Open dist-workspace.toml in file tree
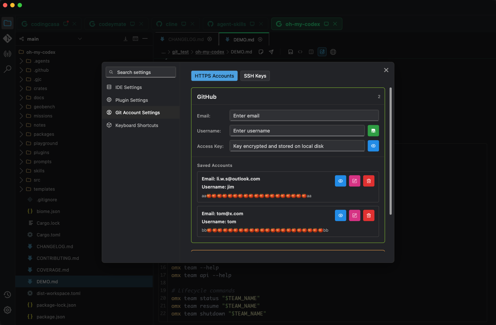 pos(84,294)
